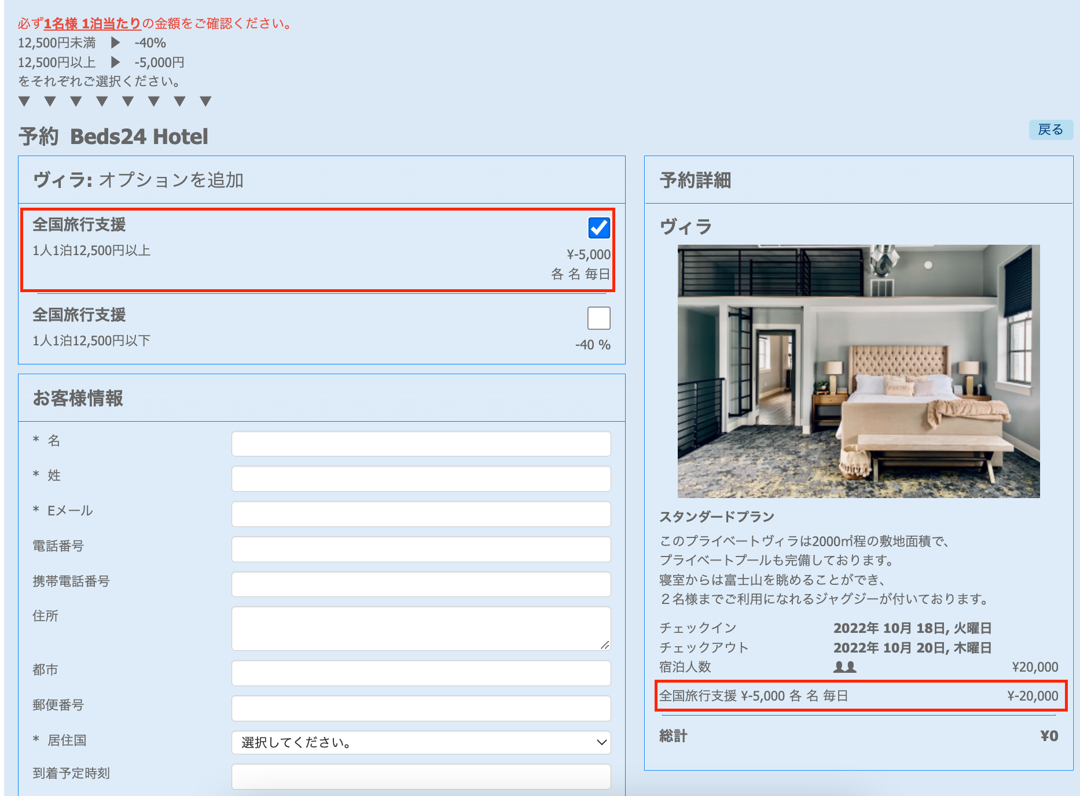Viewport: 1080px width, 796px height.
Task: Click the two-guest occupancy icon
Action: pyautogui.click(x=844, y=667)
